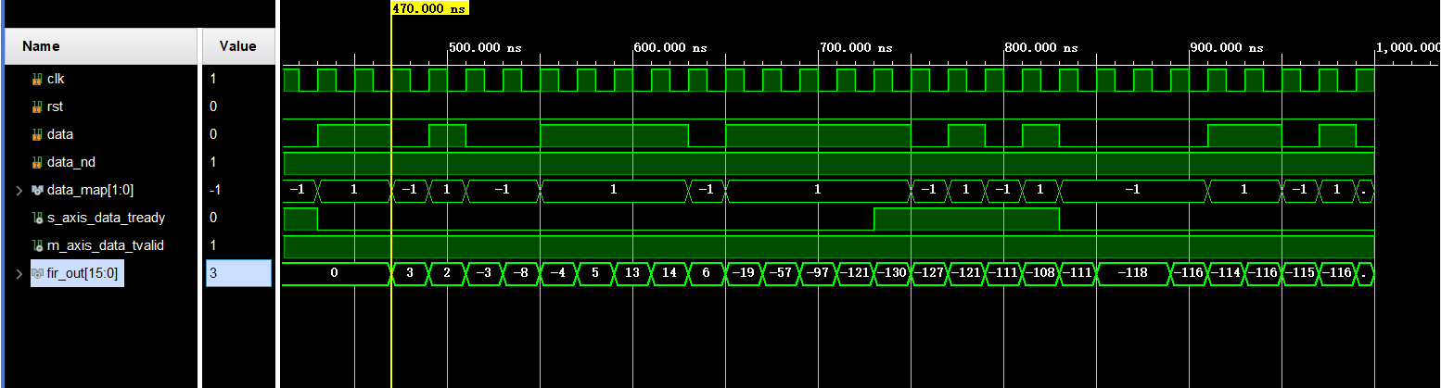
Task: Select the fir_out value cell showing 3
Action: tap(237, 273)
